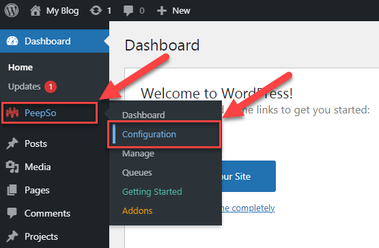379x248 pixels.
Task: Open the Media menu
Action: [x=38, y=167]
